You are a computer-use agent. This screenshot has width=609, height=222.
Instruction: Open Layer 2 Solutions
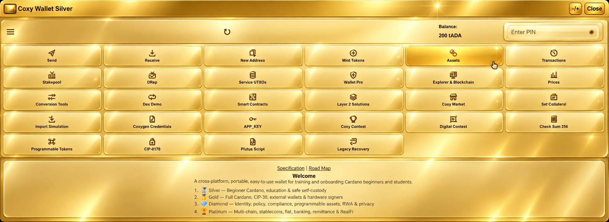(x=354, y=100)
